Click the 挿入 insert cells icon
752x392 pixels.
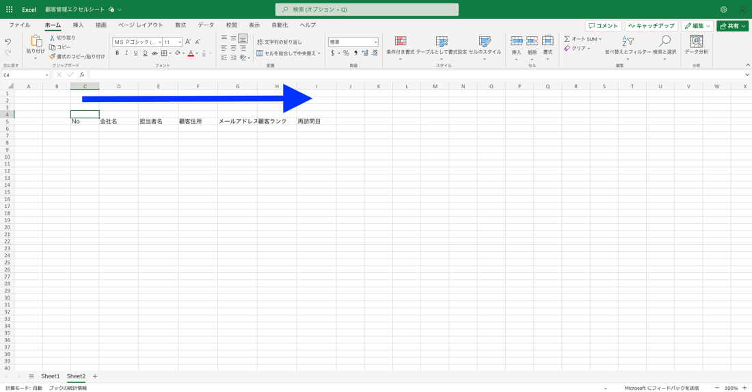(517, 41)
